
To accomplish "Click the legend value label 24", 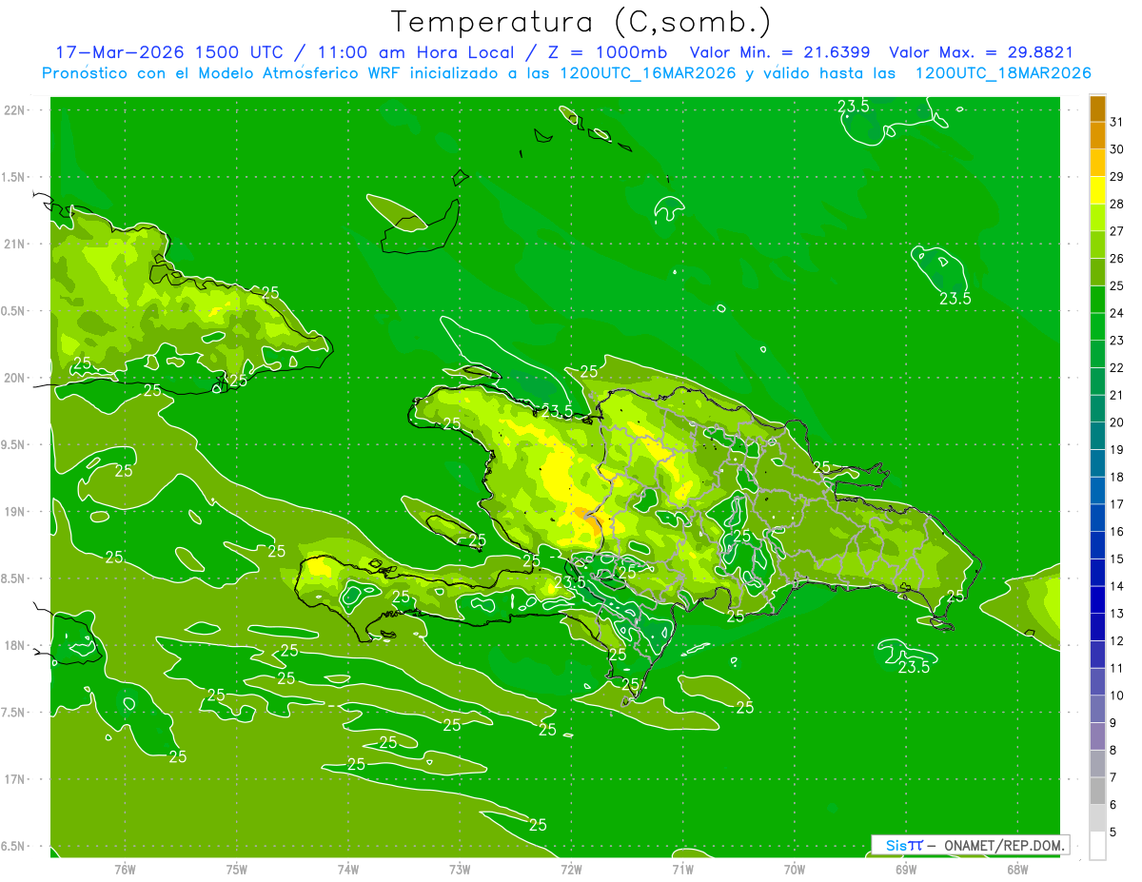I will 1116,313.
